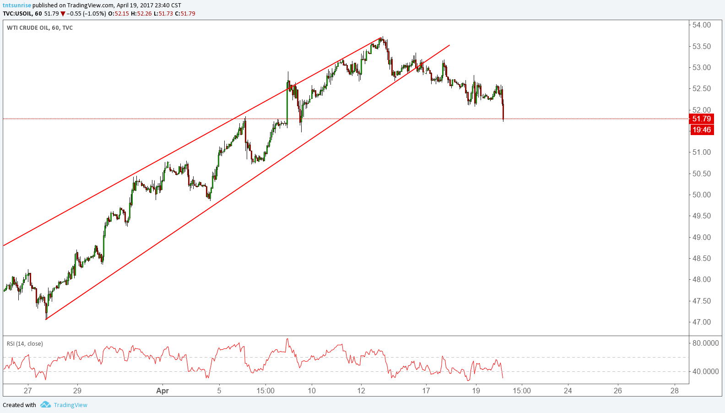The width and height of the screenshot is (725, 413).
Task: Click the 24 date on time axis
Action: 568,391
